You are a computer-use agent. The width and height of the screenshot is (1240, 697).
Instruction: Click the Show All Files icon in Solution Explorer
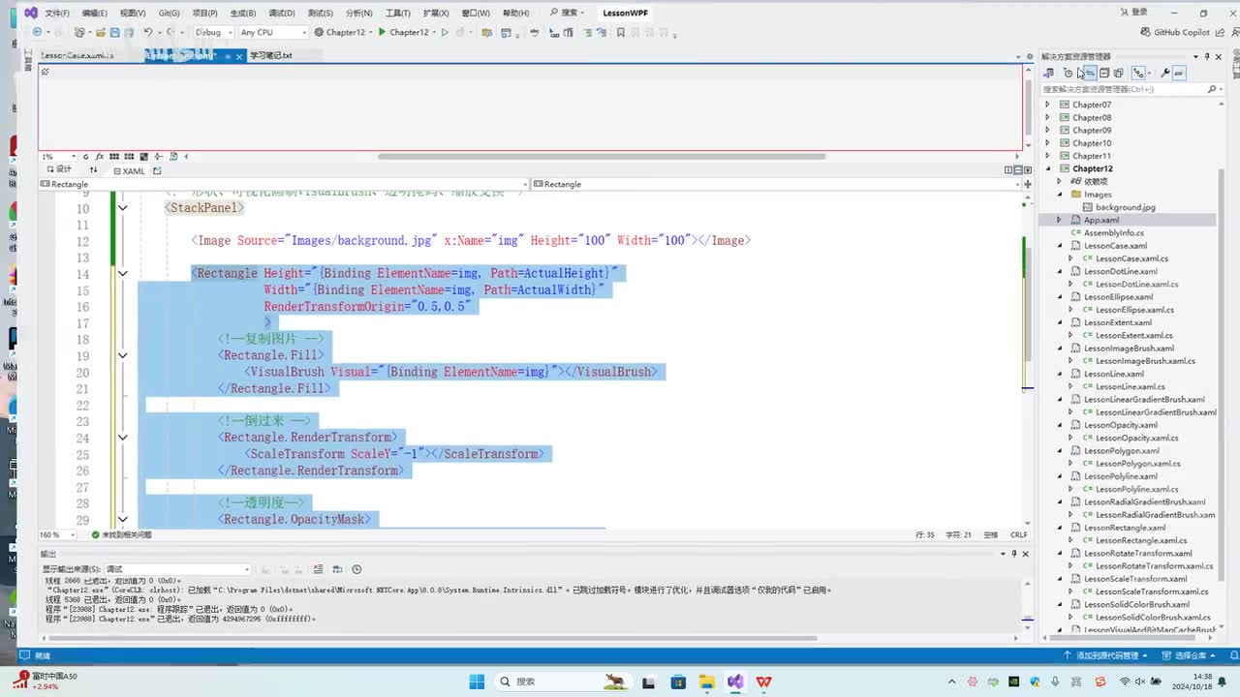tap(1119, 74)
